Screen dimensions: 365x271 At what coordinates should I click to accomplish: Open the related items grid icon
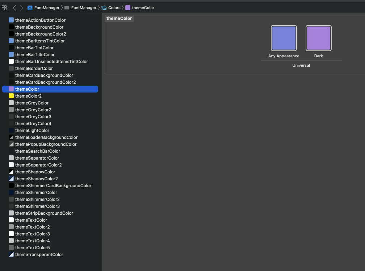point(4,7)
